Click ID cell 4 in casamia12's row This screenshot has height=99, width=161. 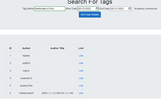tap(10, 78)
